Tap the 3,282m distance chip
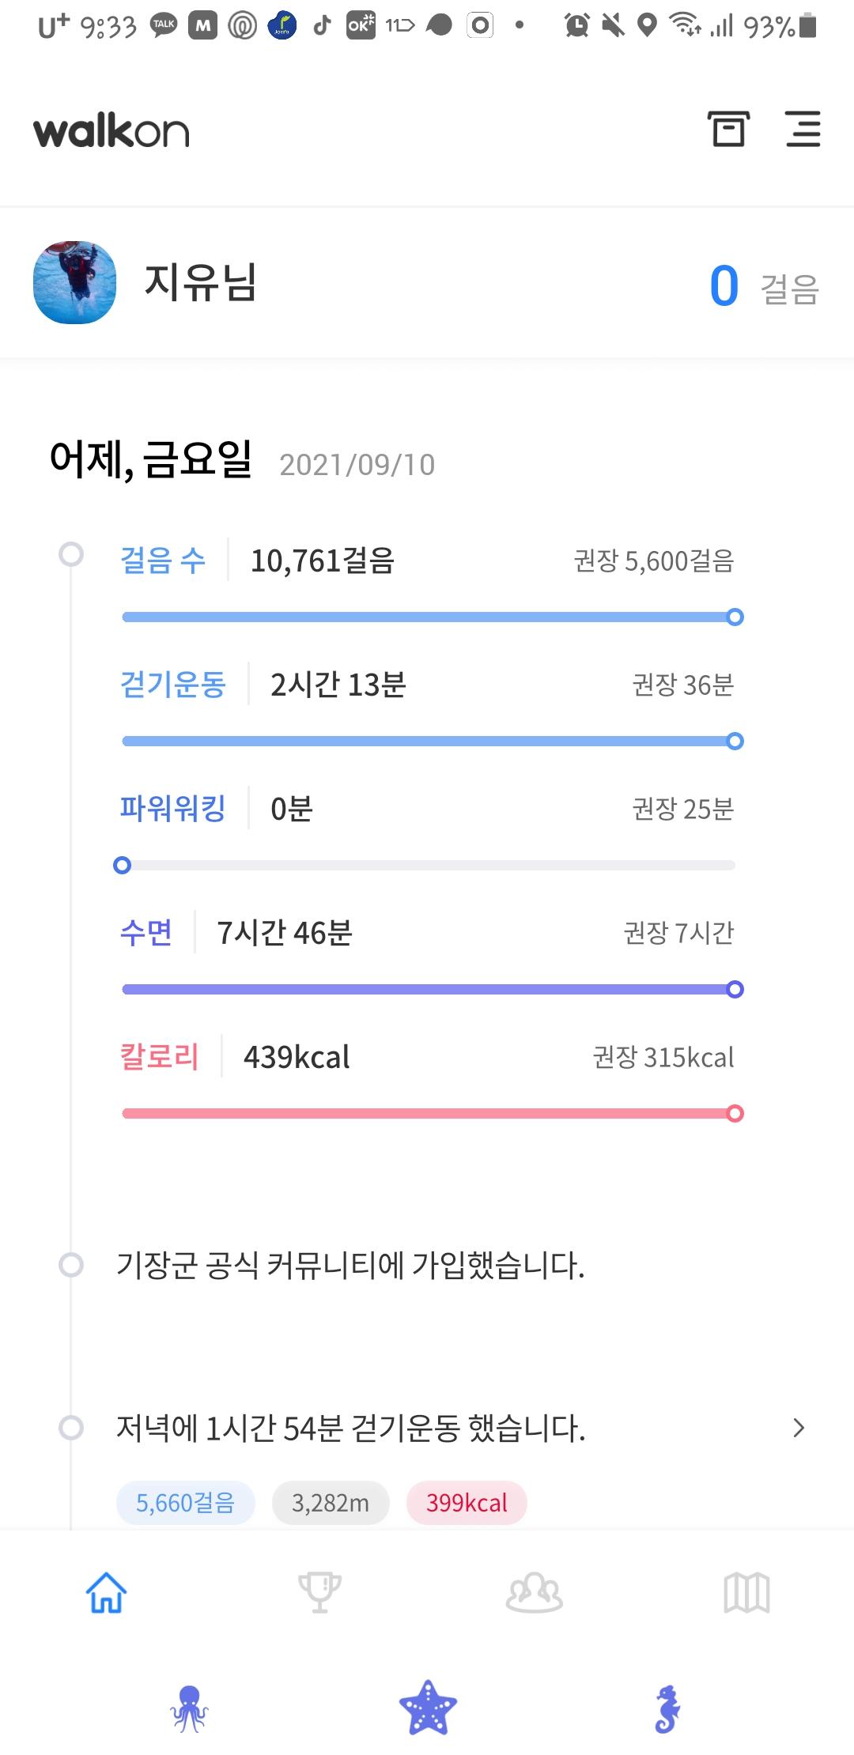Image resolution: width=854 pixels, height=1755 pixels. pyautogui.click(x=331, y=1503)
